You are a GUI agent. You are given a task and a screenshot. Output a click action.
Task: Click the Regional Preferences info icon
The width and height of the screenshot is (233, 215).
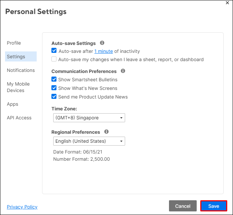106,132
